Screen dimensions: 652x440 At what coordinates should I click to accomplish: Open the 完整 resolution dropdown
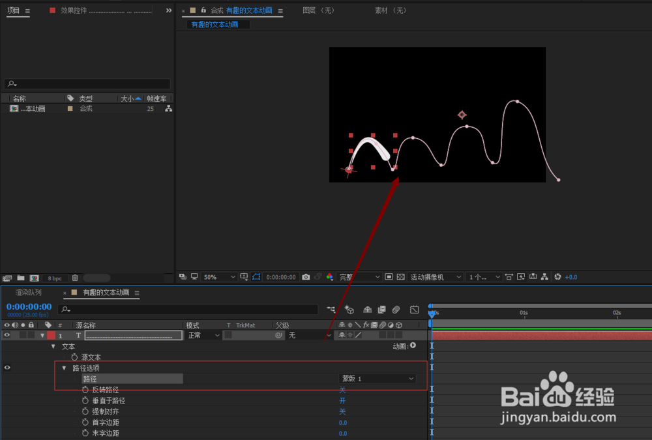click(359, 277)
